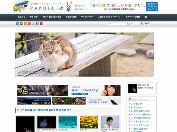This screenshot has height=132, width=177.
Task: Click the green feed reader social icon
Action: pyautogui.click(x=21, y=23)
